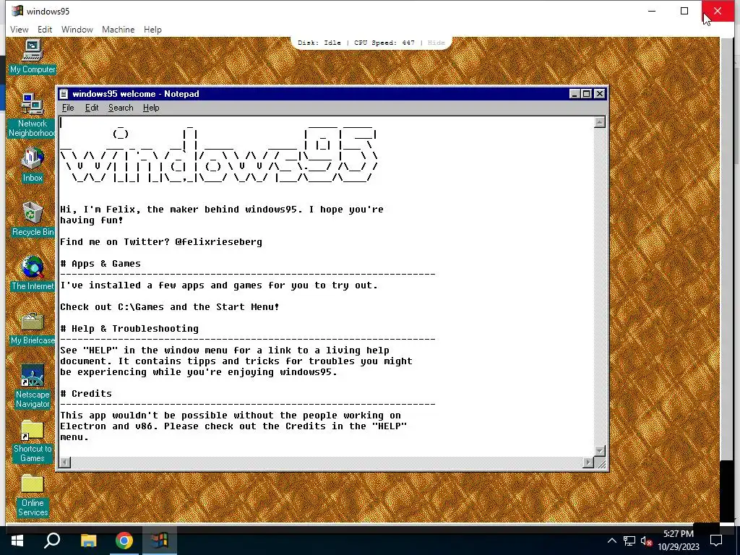Minimize the windows95 emulator window
Screen dimensions: 740x555
(652, 11)
